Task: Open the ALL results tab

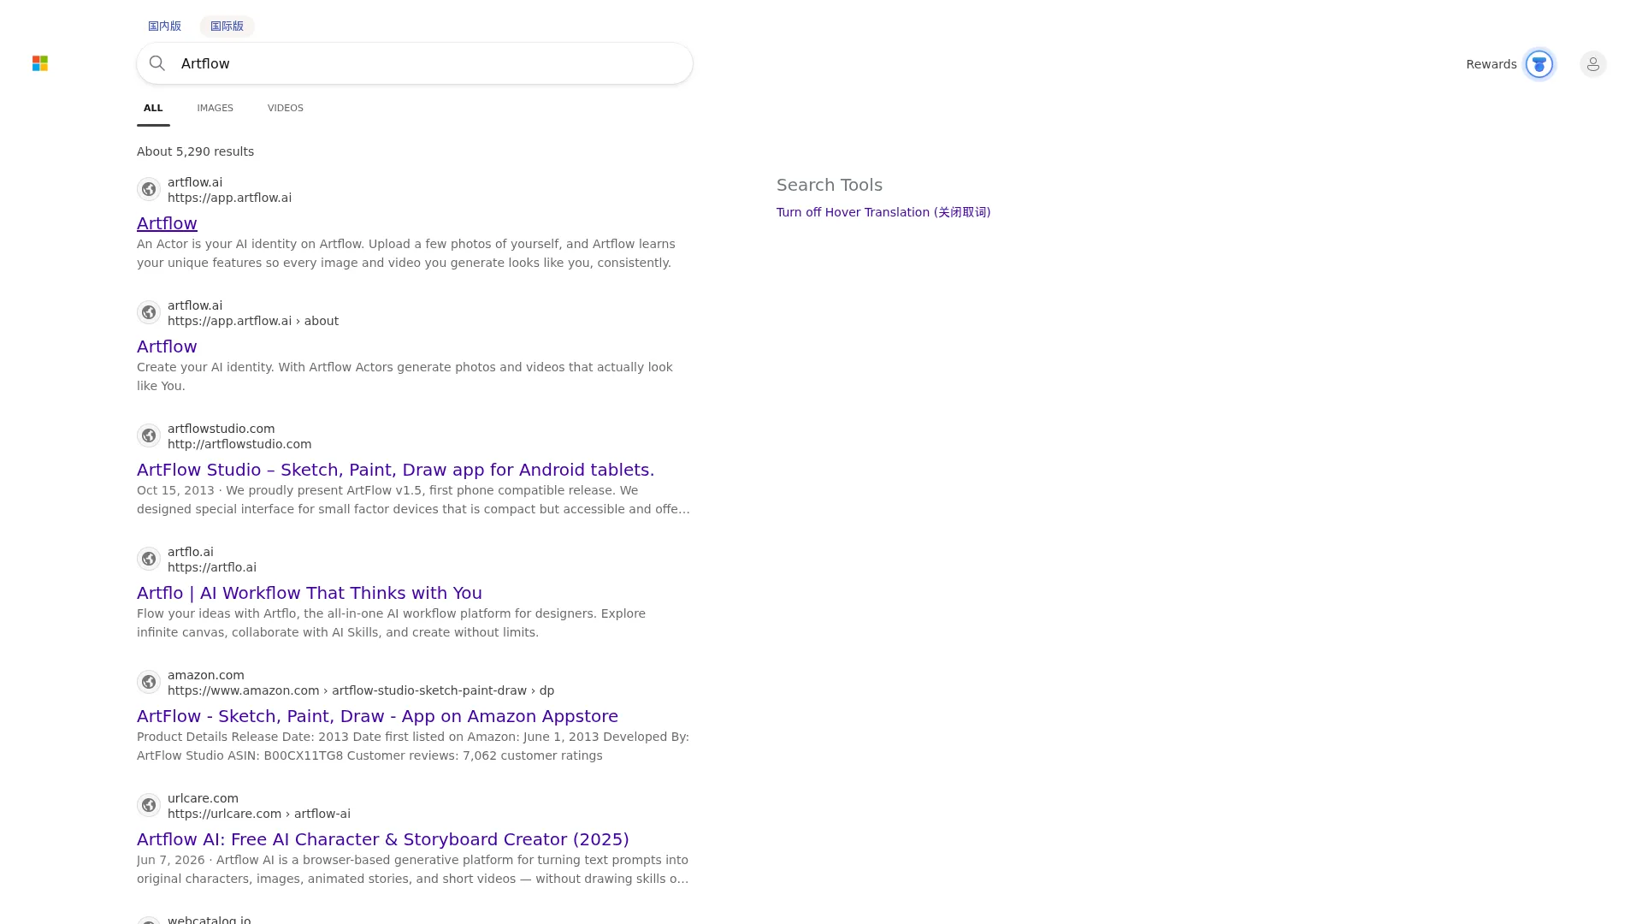Action: click(153, 108)
